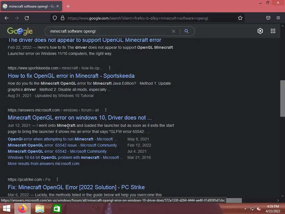Show hidden system tray icons
The height and width of the screenshot is (214, 285).
[245, 209]
